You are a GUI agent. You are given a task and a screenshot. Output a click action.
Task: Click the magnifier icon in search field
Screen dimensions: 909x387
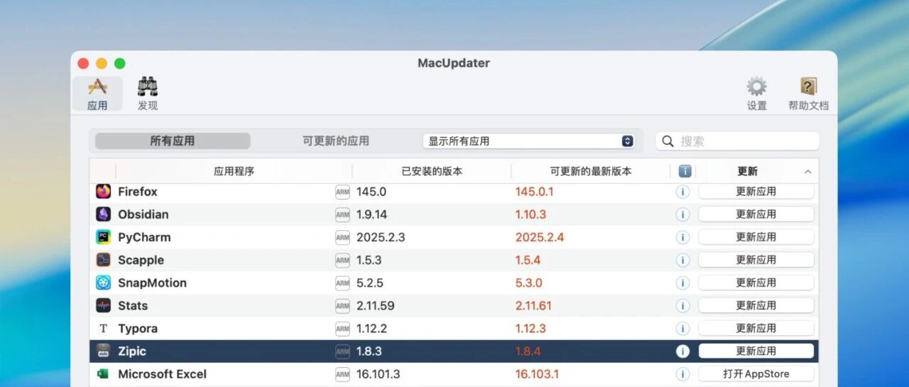click(668, 141)
